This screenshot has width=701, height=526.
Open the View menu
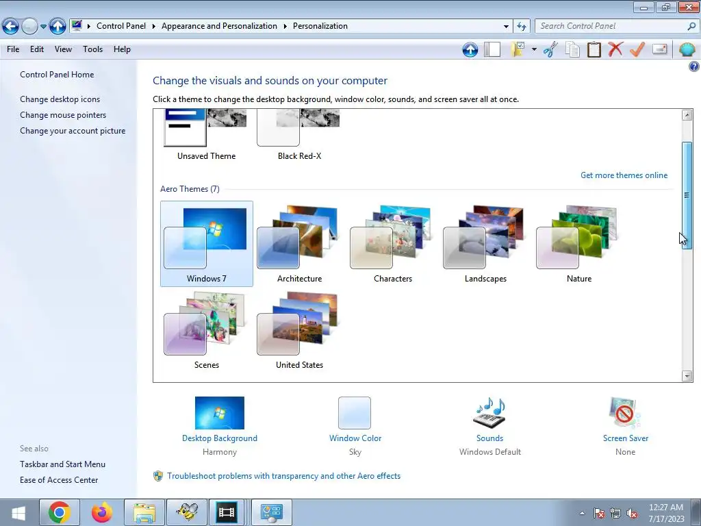click(x=63, y=49)
